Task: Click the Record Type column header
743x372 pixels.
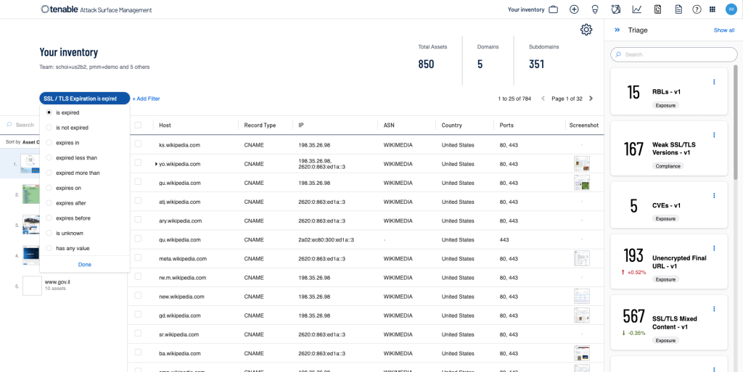Action: pos(260,125)
